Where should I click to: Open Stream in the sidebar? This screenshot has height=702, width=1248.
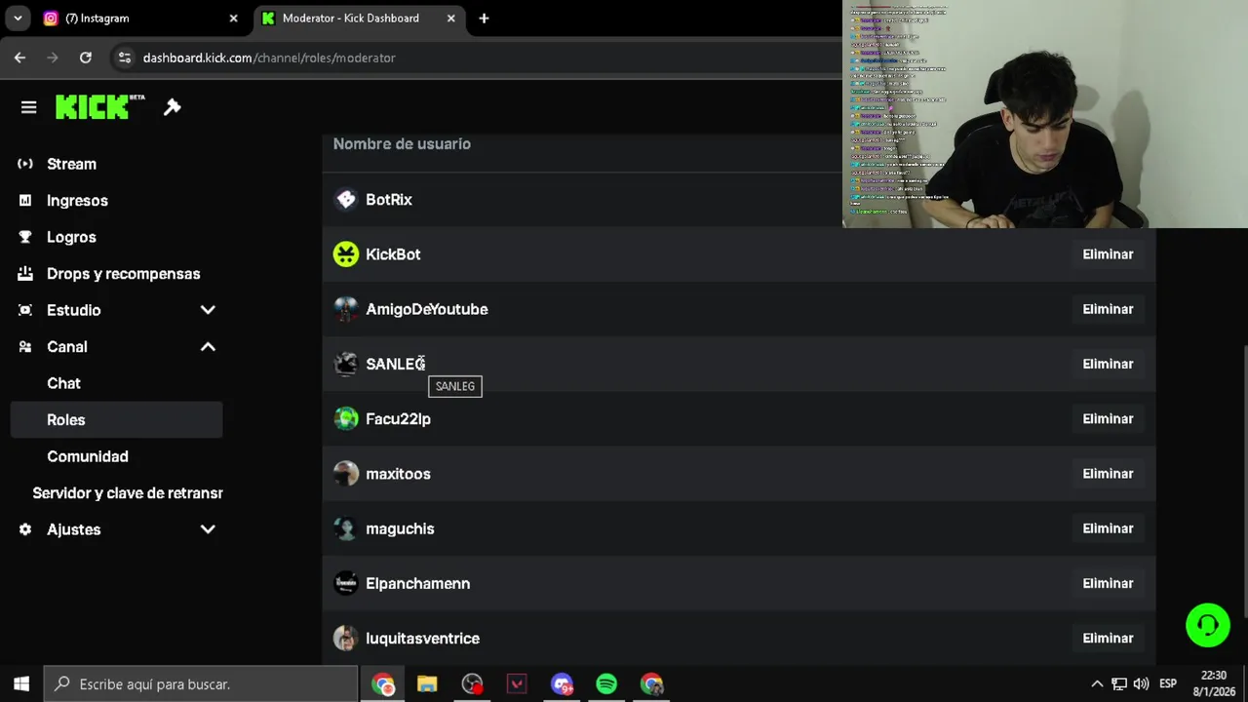tap(71, 164)
